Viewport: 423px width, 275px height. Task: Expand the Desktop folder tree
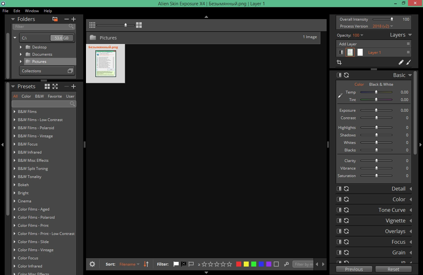pyautogui.click(x=21, y=47)
